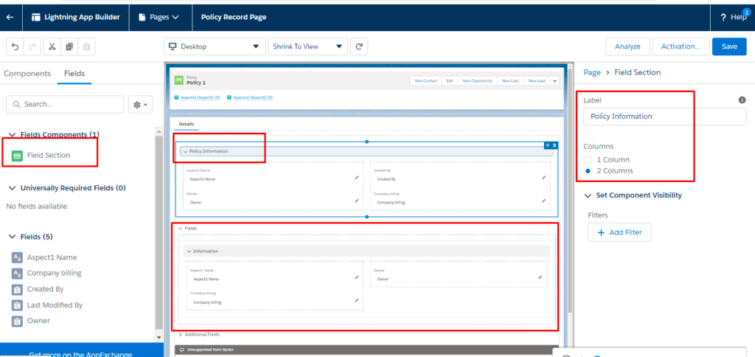Open the gear settings dropdown next to search
This screenshot has width=755, height=357.
point(141,105)
